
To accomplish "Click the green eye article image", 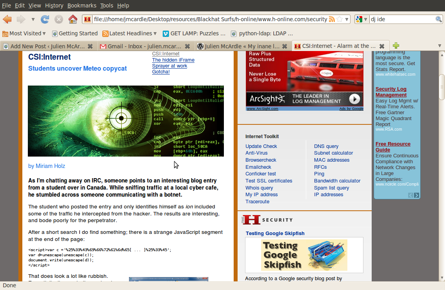I will [x=126, y=121].
